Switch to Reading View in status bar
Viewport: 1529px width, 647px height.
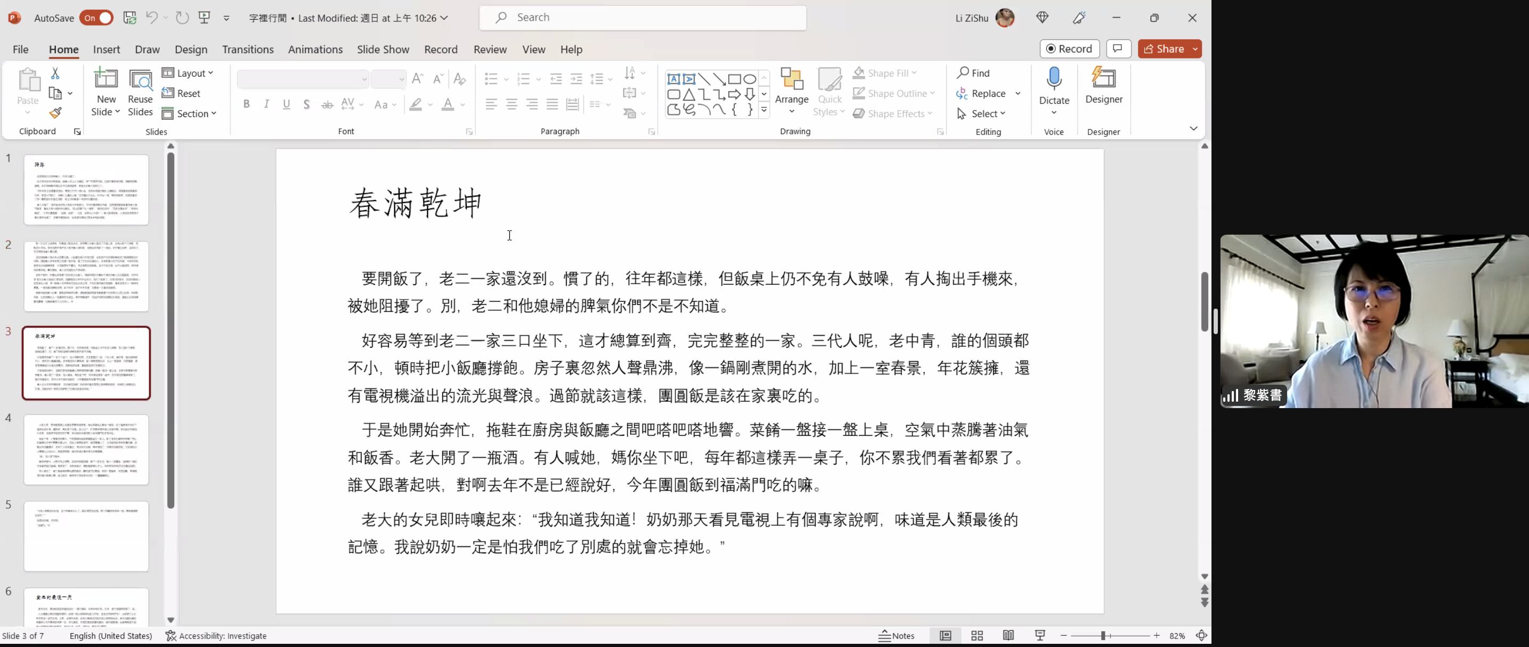[x=1008, y=635]
